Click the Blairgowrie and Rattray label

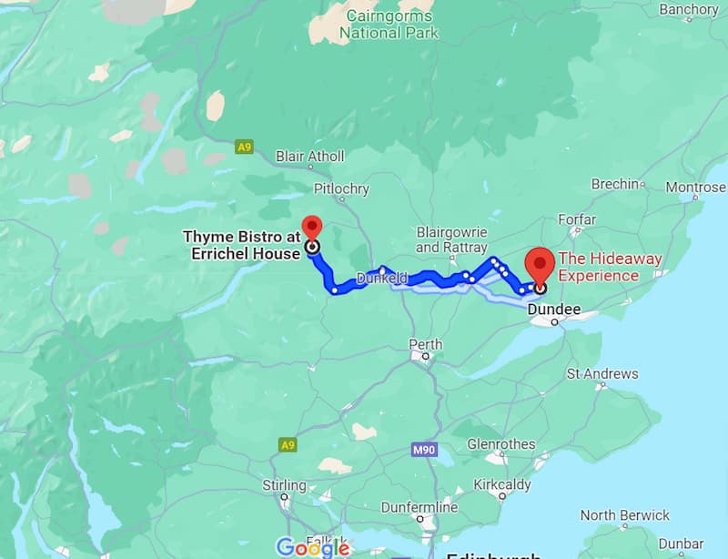[451, 239]
